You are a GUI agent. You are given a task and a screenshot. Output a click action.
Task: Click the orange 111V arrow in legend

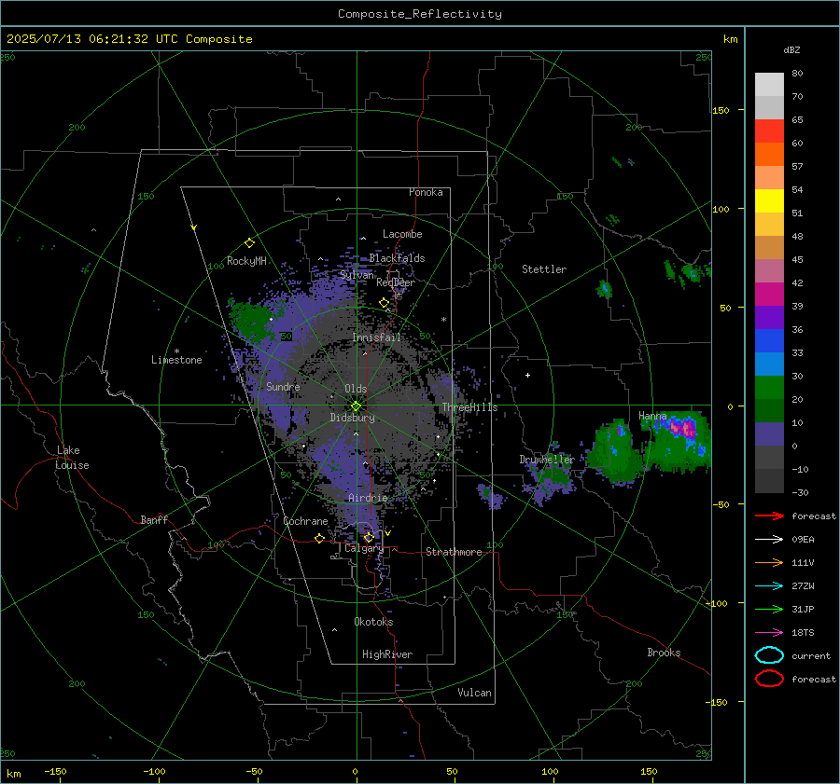[x=769, y=562]
